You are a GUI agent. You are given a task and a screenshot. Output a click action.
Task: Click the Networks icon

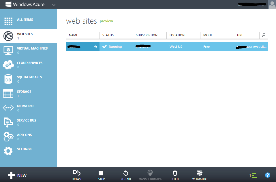tap(8, 107)
